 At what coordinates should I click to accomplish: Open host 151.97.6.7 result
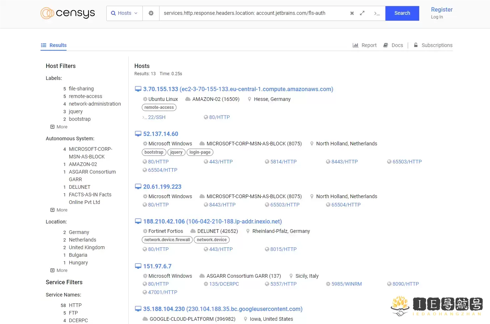click(x=157, y=266)
